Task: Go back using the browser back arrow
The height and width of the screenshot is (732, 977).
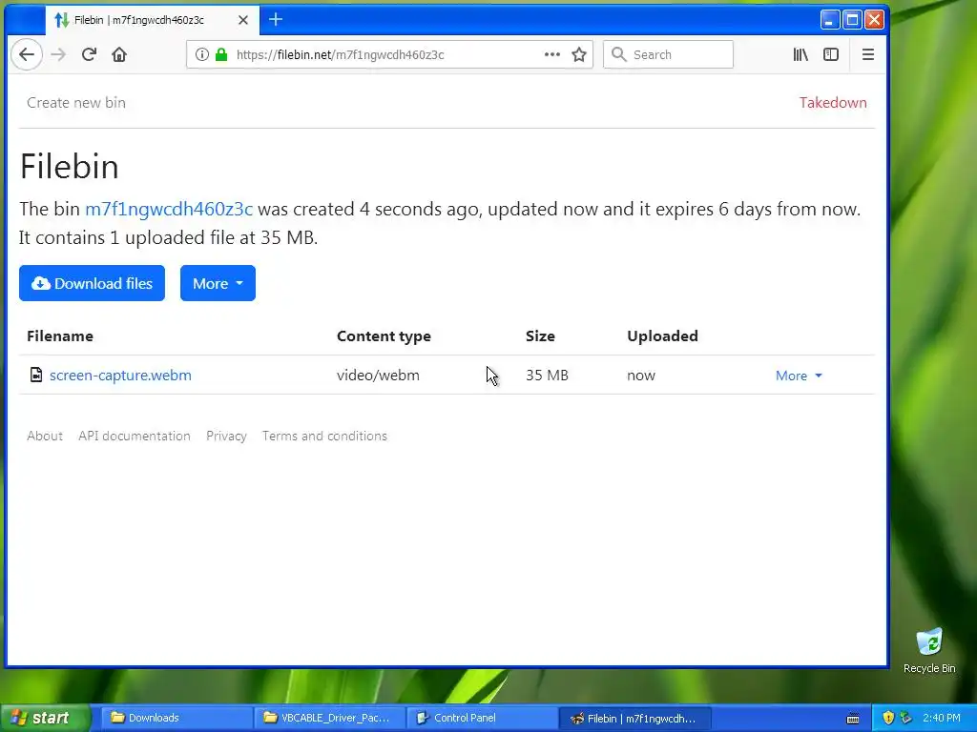Action: tap(26, 54)
